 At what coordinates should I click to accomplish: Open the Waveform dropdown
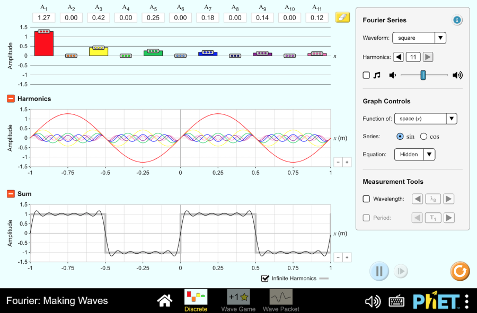click(x=419, y=38)
